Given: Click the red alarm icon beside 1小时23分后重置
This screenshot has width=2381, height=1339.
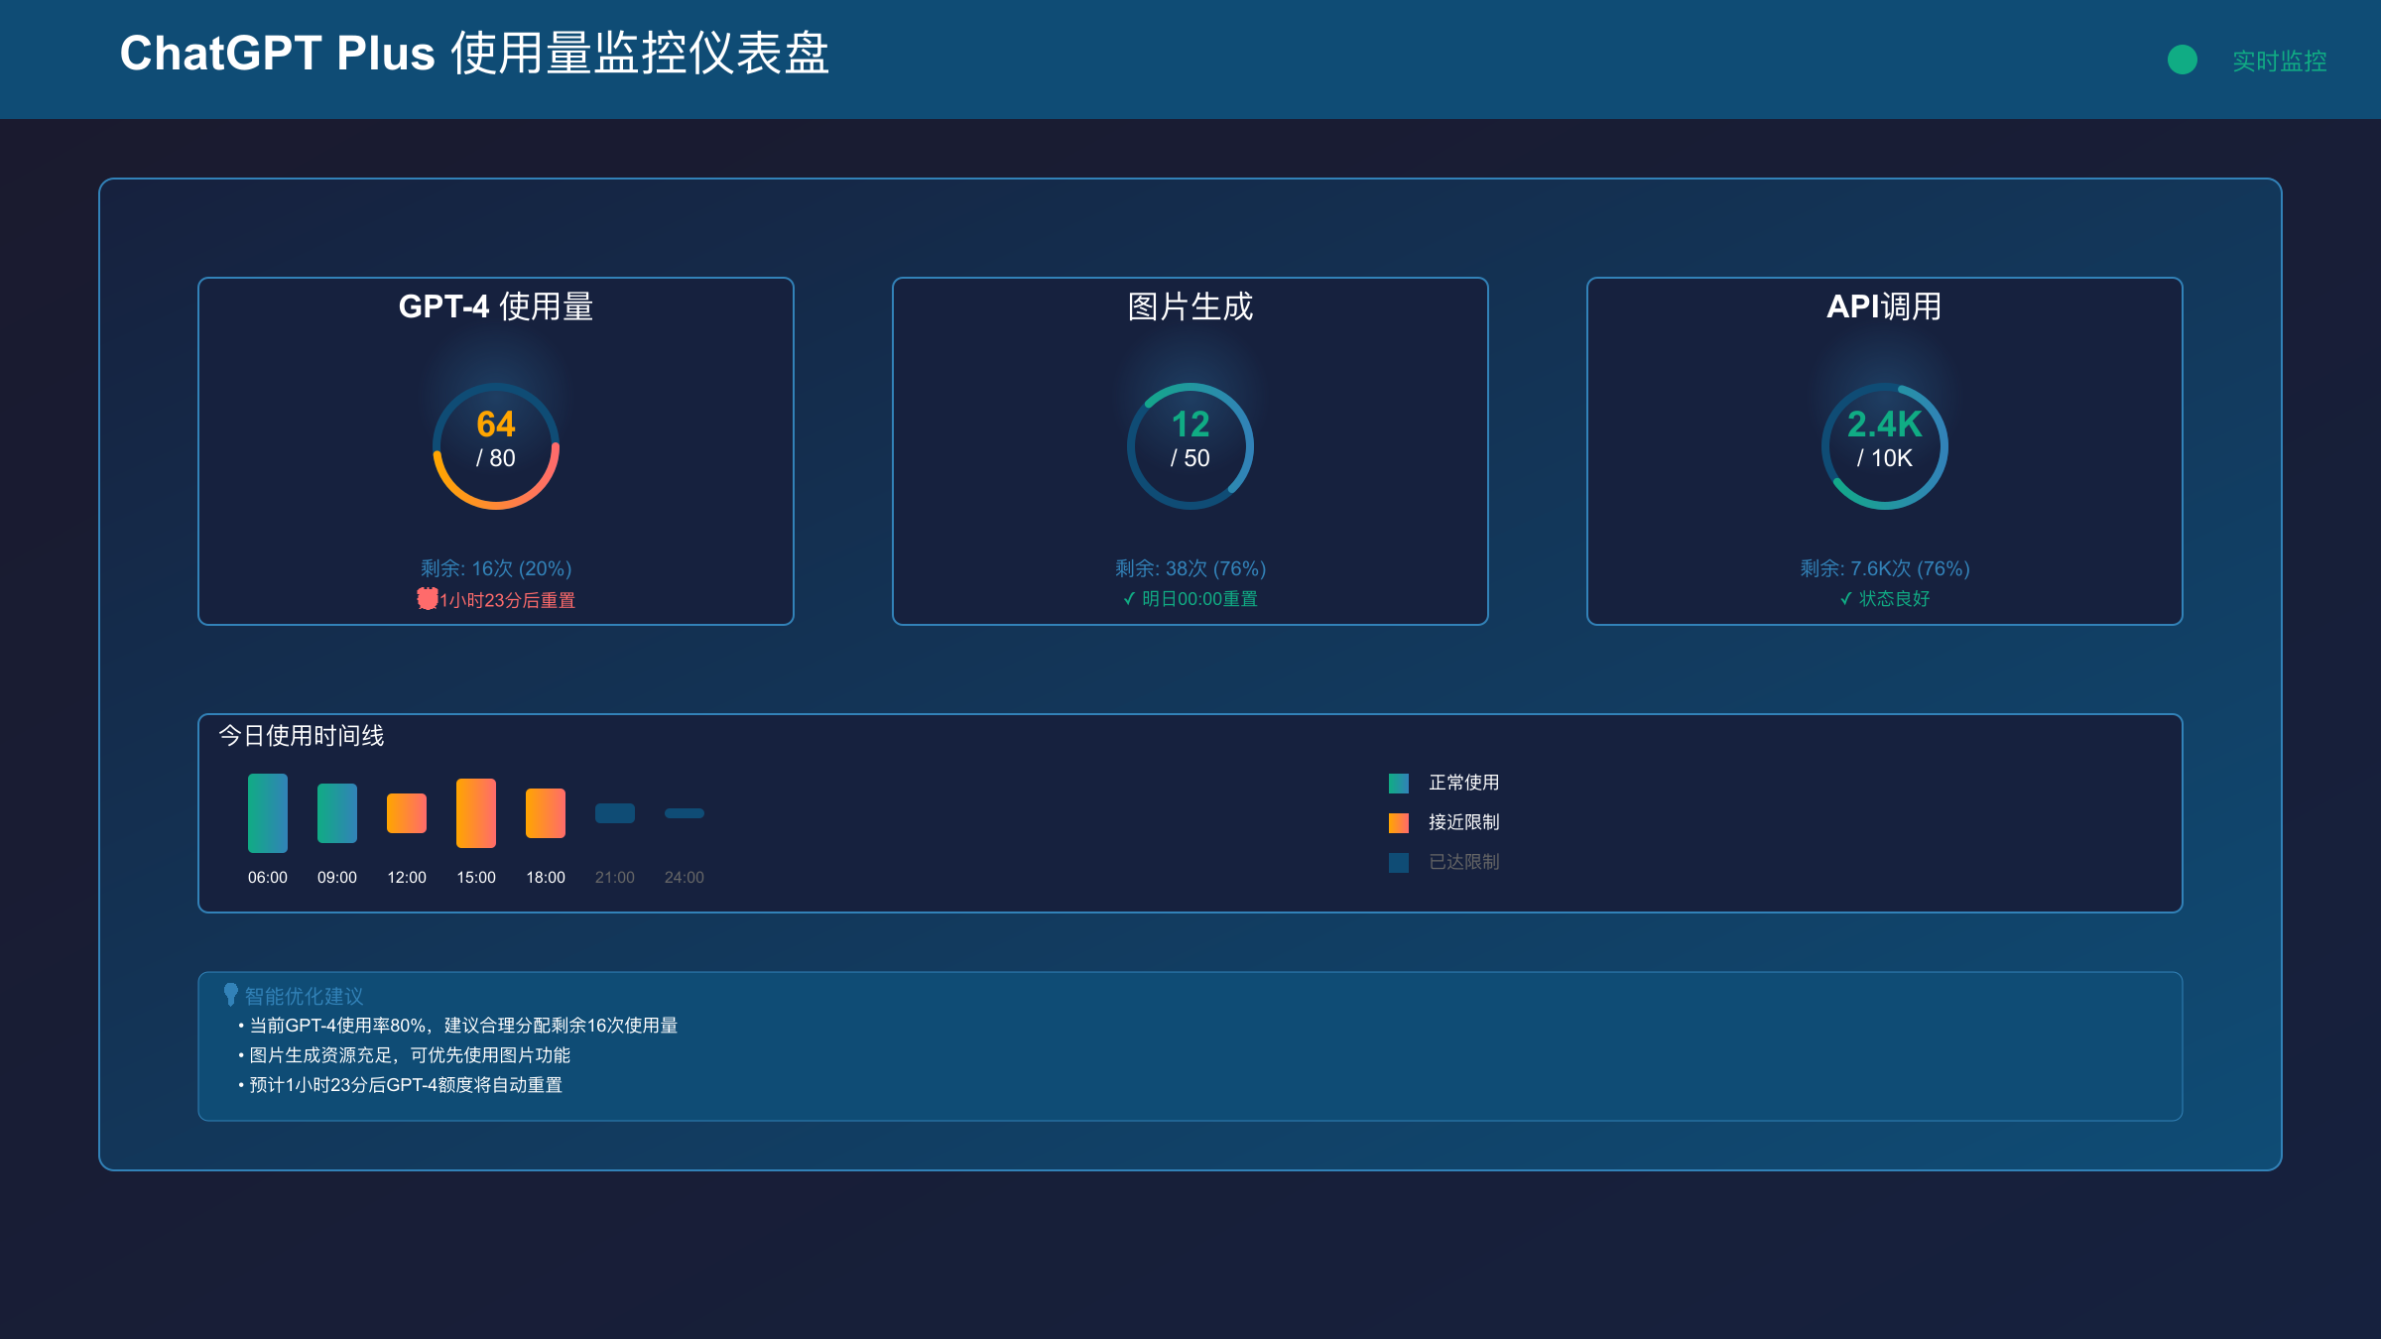Looking at the screenshot, I should [427, 598].
